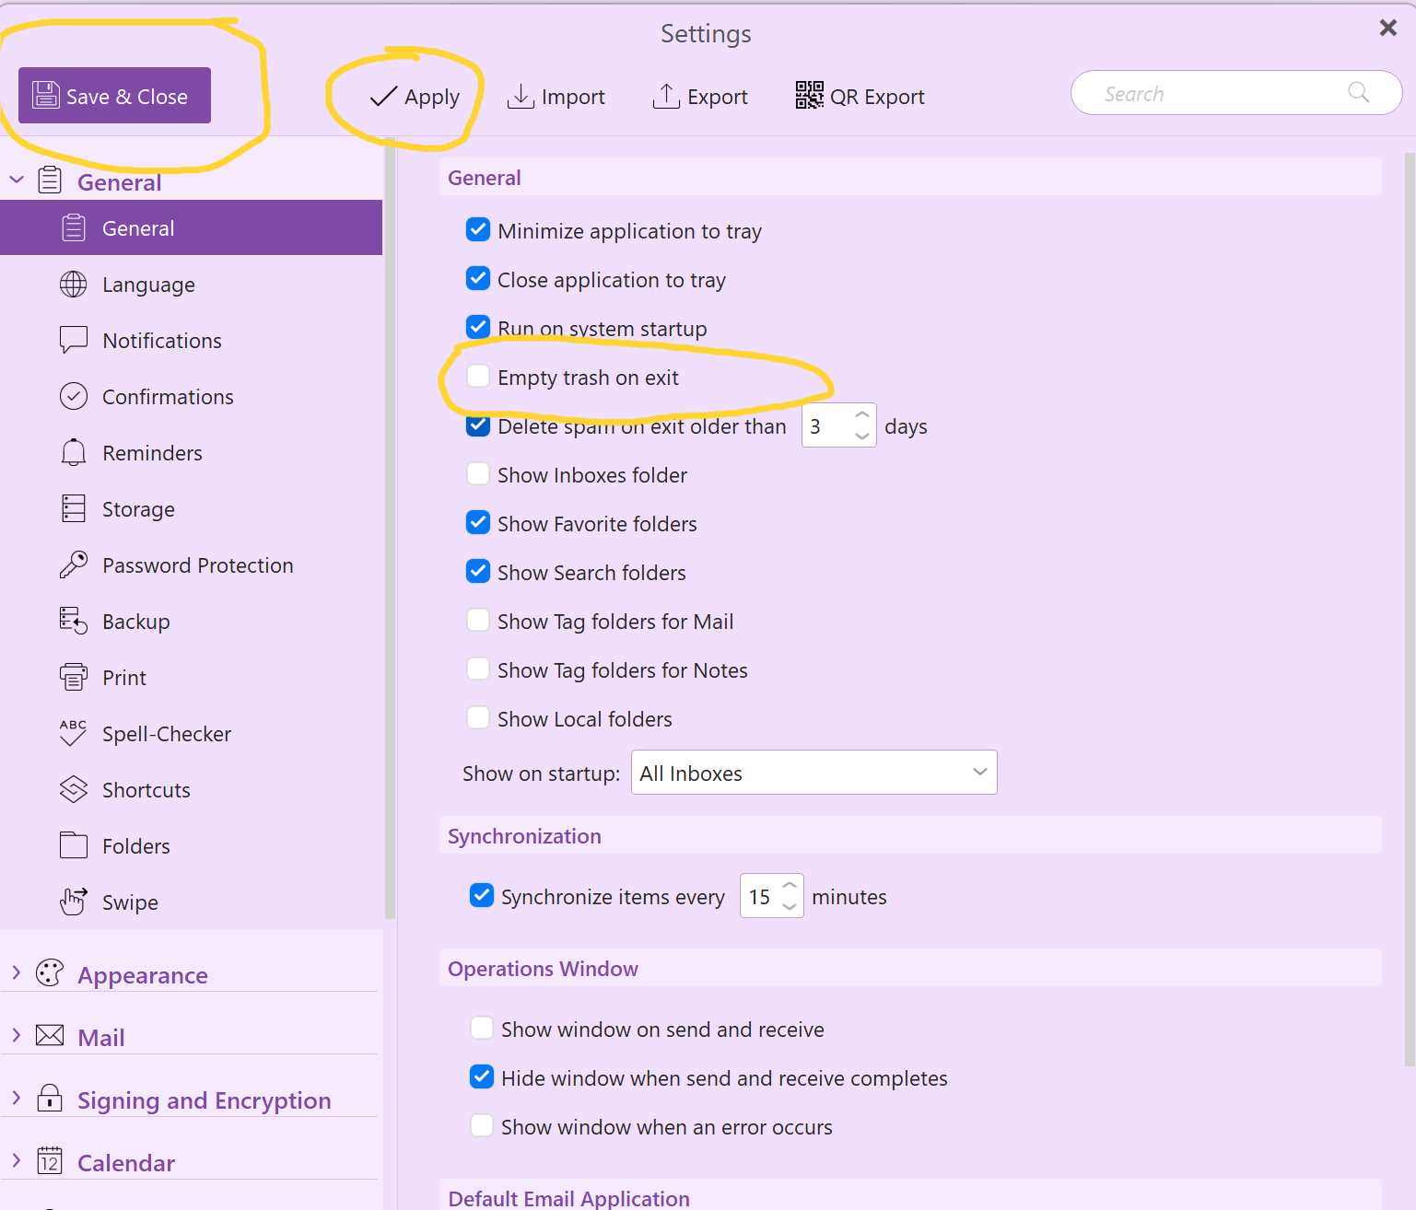Enable Show Tag folders for Notes
Viewport: 1416px width, 1210px height.
point(478,669)
